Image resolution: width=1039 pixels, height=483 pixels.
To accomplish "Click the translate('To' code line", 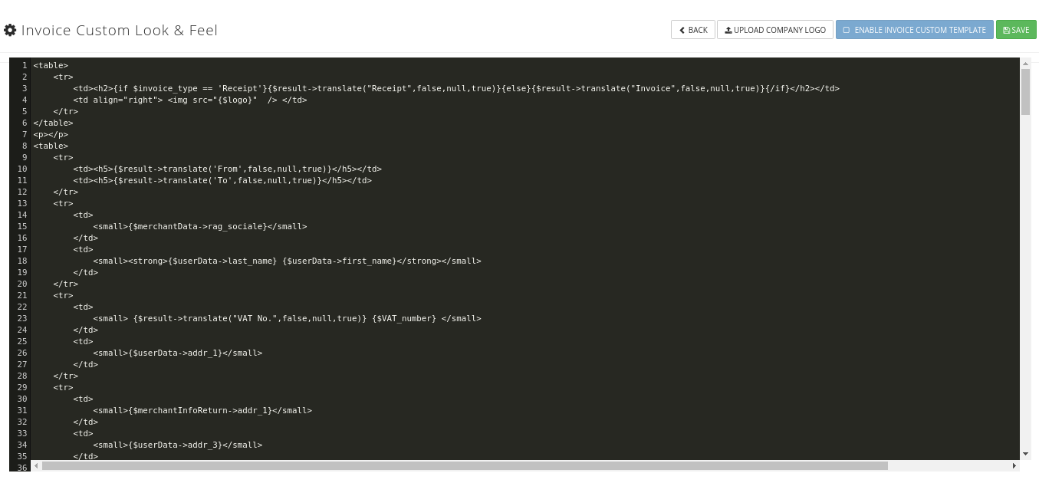I will click(222, 180).
